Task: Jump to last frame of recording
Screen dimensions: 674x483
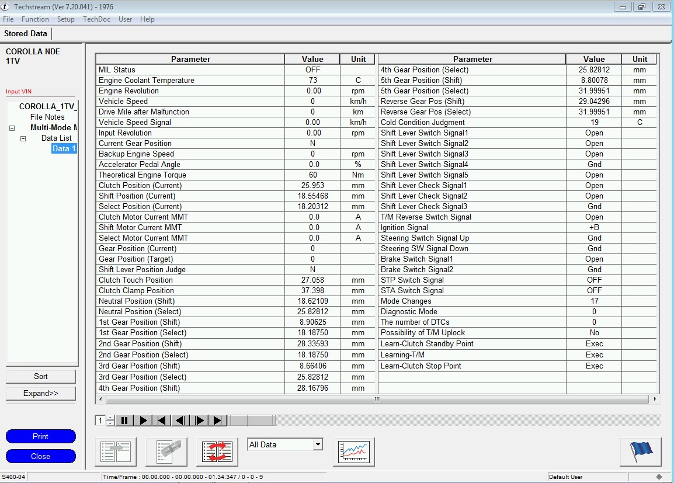Action: tap(218, 421)
